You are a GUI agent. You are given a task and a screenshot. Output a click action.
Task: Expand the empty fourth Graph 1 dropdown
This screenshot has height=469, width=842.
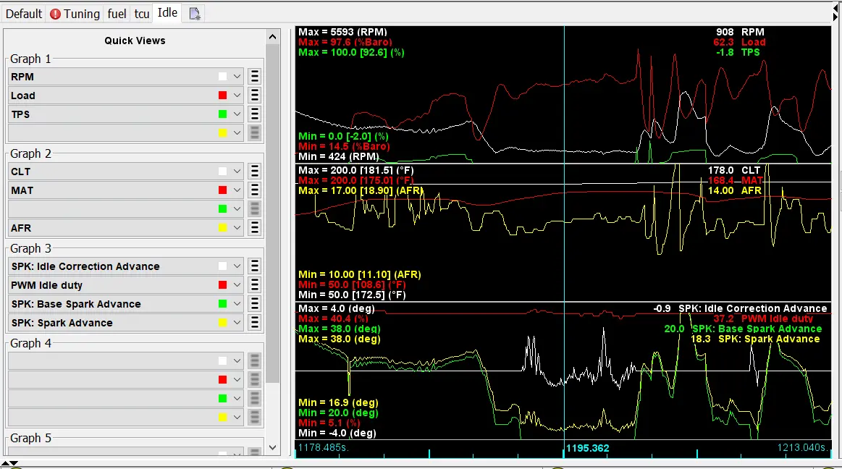click(x=237, y=133)
